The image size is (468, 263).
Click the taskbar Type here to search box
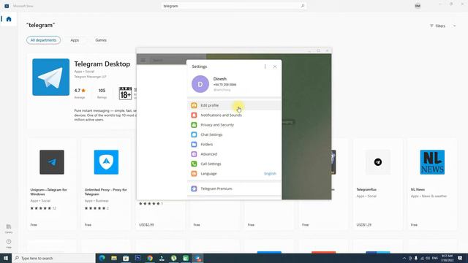pos(53,258)
